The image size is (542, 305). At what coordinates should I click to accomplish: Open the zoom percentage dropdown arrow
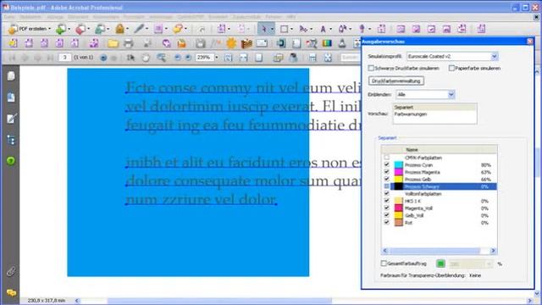(x=217, y=58)
